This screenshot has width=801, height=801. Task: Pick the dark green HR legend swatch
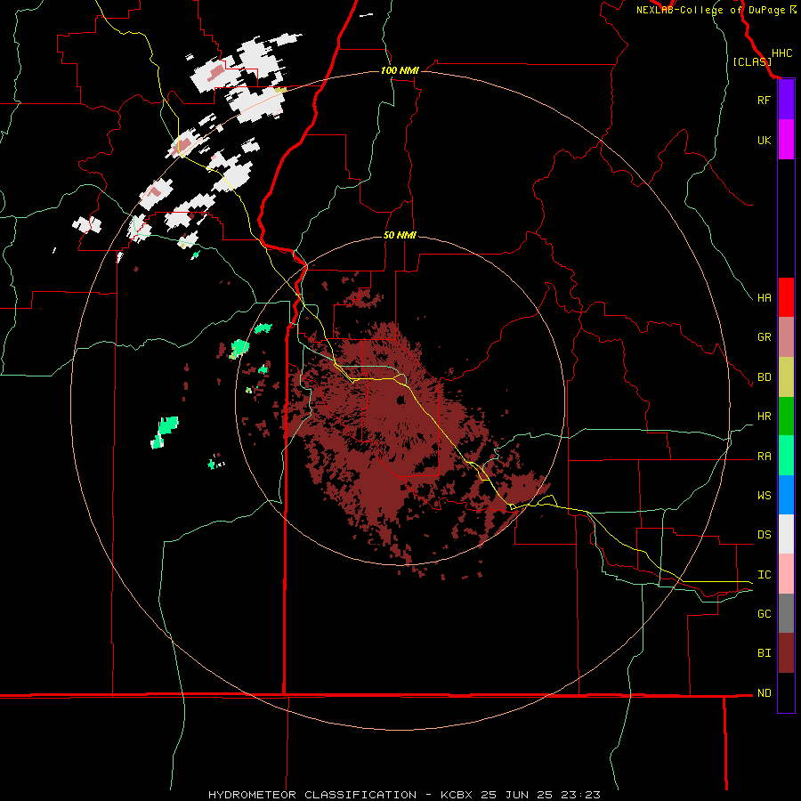coord(786,417)
